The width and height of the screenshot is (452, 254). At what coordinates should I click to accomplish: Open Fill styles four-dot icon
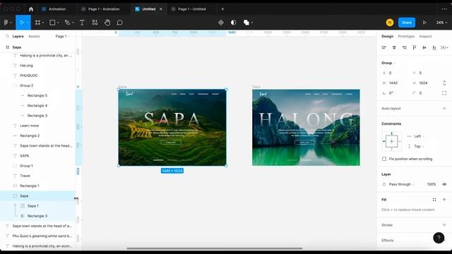pyautogui.click(x=434, y=200)
